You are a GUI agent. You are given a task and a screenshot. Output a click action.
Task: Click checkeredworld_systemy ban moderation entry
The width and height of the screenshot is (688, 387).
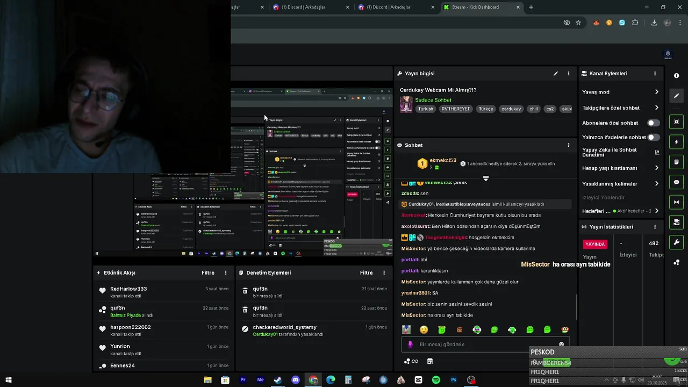314,331
